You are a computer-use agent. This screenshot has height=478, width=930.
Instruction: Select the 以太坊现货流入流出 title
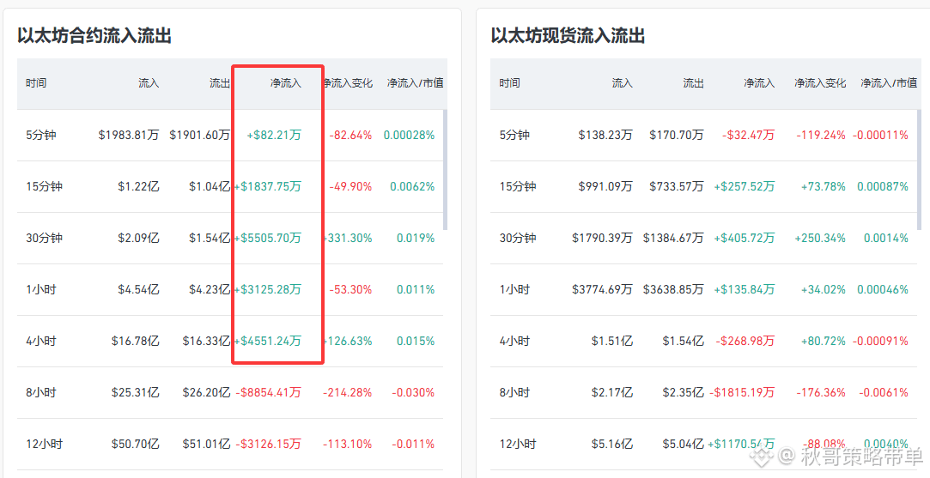[x=568, y=35]
